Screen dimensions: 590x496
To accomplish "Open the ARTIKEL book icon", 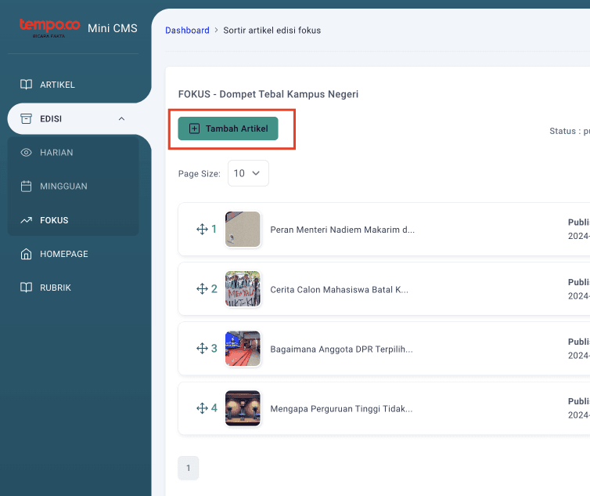I will point(26,85).
